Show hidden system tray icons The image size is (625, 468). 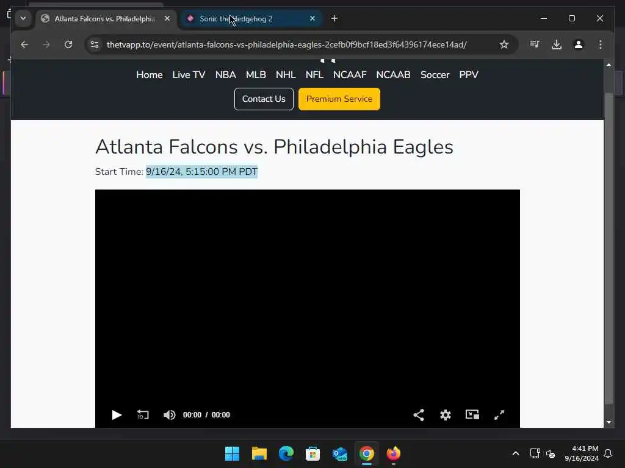click(515, 453)
